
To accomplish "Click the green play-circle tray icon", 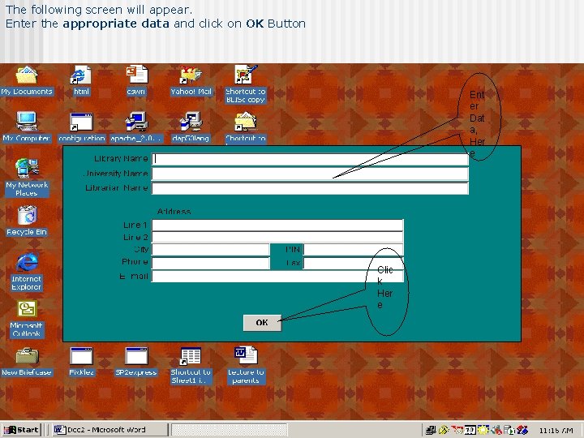I will [509, 431].
